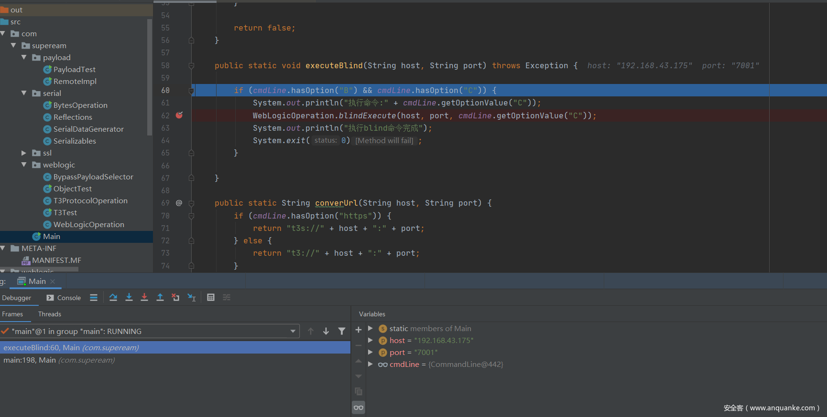
Task: Expand the cmdLine variable node
Action: pyautogui.click(x=370, y=364)
